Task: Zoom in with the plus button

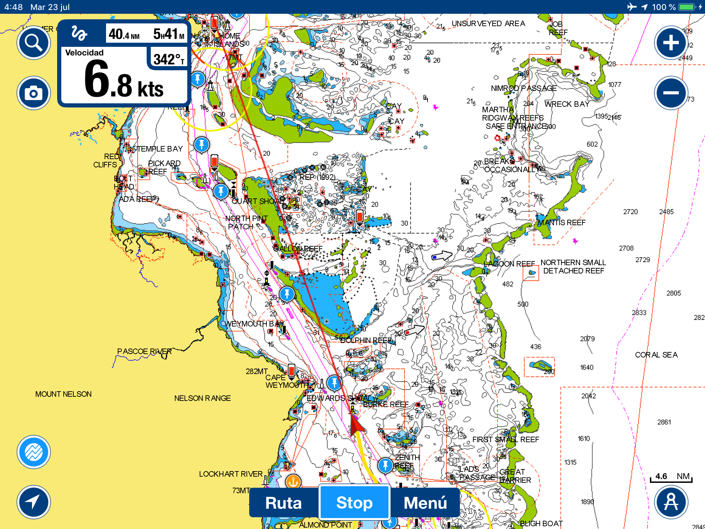Action: [x=671, y=43]
